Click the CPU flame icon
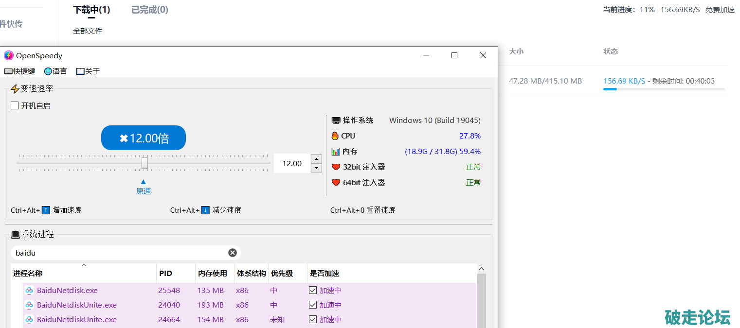The height and width of the screenshot is (328, 740). tap(335, 136)
